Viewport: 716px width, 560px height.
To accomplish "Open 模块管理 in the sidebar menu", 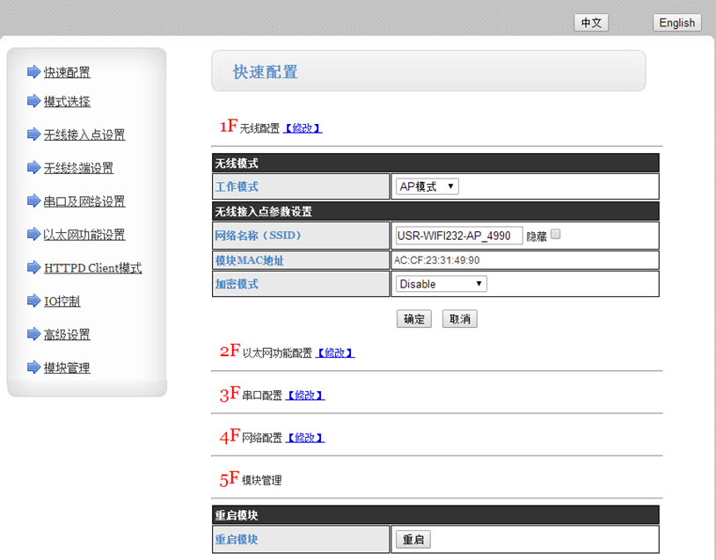I will point(67,368).
